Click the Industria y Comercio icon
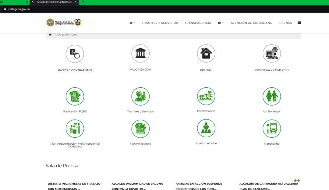Screen dimensions: 329x190 272,53
